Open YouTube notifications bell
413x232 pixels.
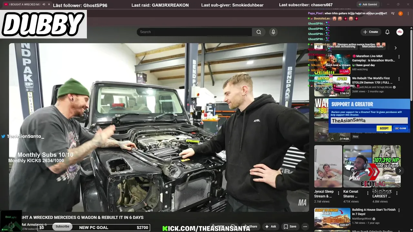click(x=387, y=32)
